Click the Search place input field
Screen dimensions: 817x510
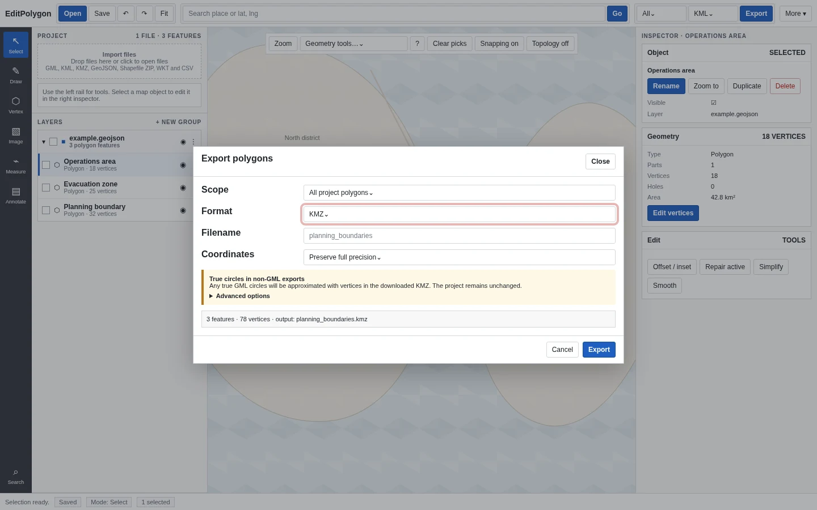point(394,14)
